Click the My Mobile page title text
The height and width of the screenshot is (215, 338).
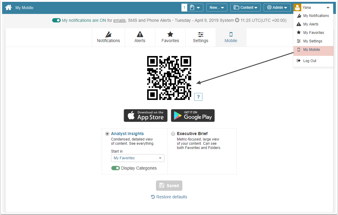tap(24, 8)
